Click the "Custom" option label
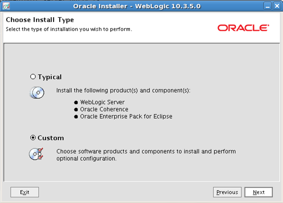Image resolution: width=283 pixels, height=203 pixels. pos(51,138)
